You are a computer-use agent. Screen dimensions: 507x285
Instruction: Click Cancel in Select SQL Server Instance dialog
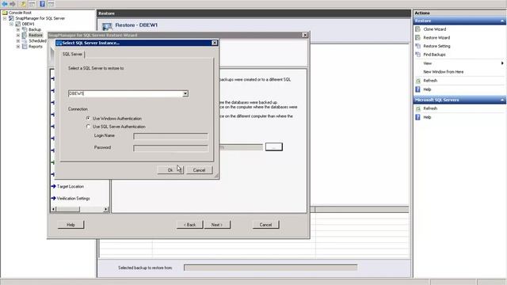[199, 170]
